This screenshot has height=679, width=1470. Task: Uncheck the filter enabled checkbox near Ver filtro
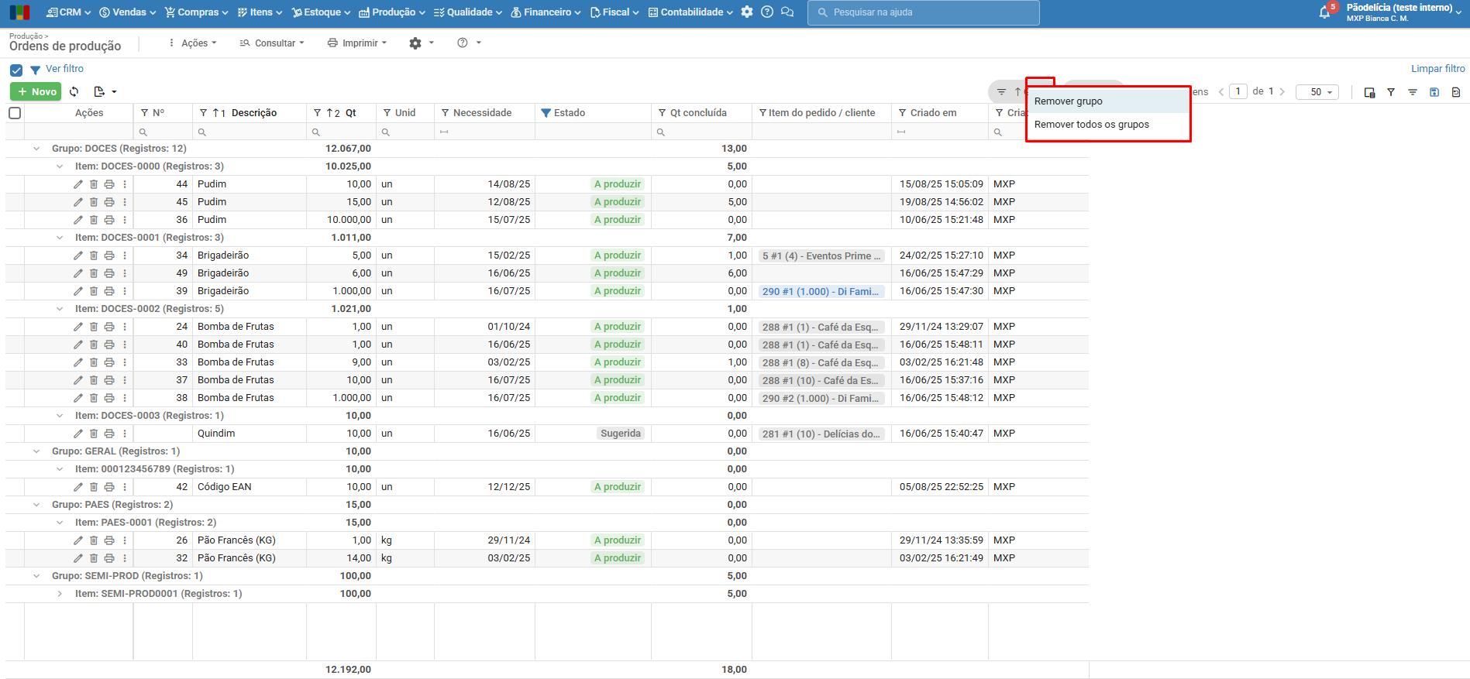[16, 70]
